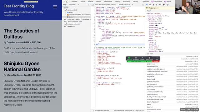Open The Beauties of Gullfoss post
This screenshot has height=112, width=200.
(22, 34)
